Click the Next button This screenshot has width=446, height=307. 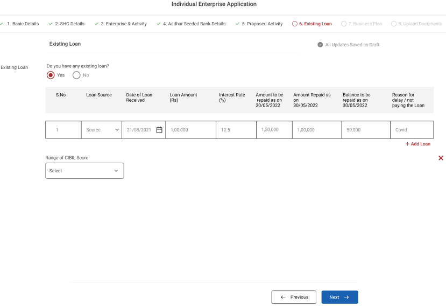(x=339, y=297)
